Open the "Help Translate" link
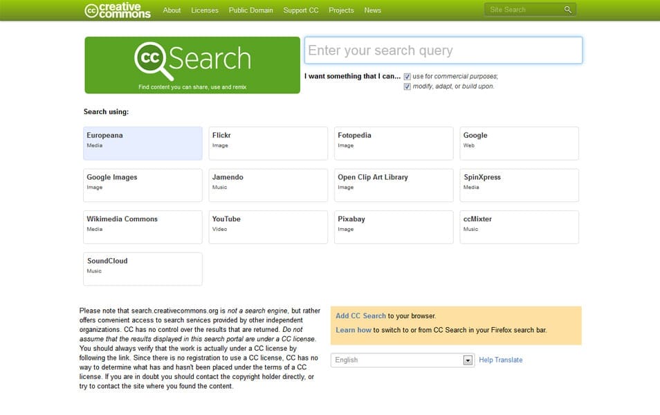660x415 pixels. tap(501, 360)
